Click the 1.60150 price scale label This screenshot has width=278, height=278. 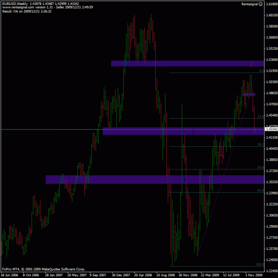272,15
